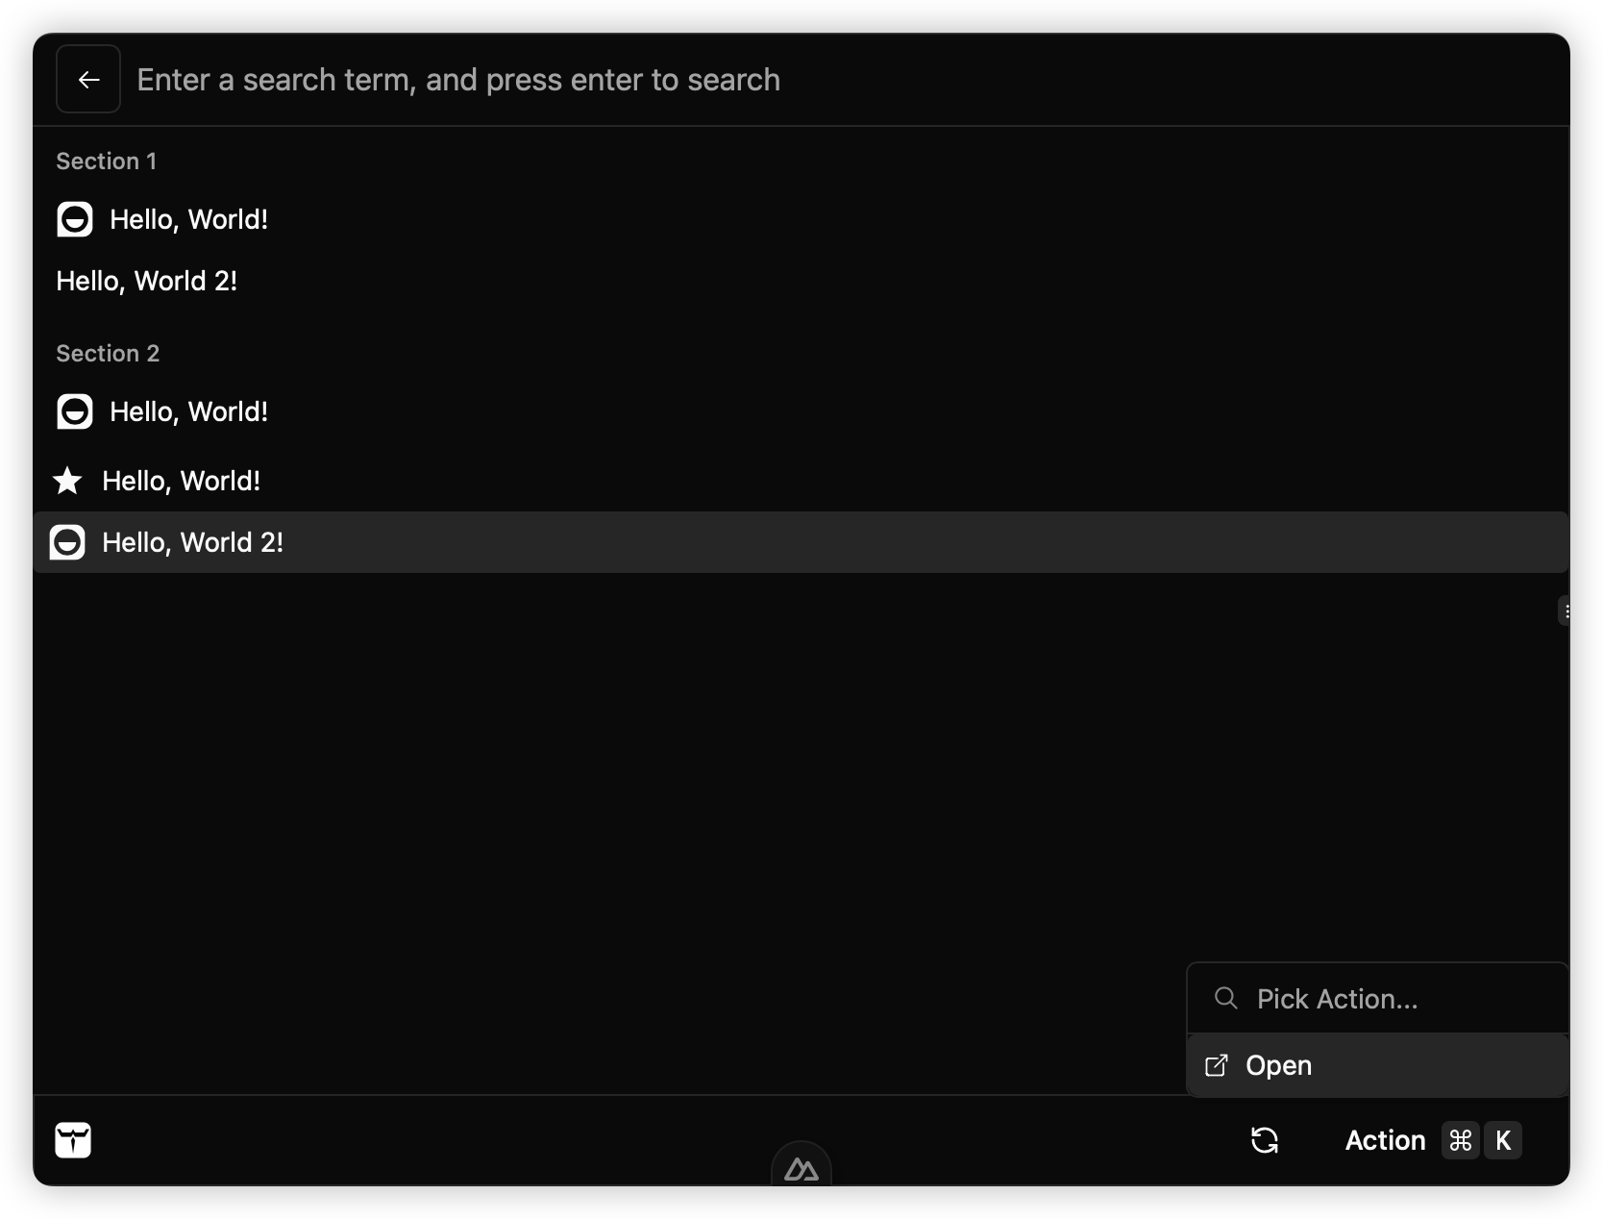Viewport: 1603px width, 1219px height.
Task: Click the K shortcut key badge
Action: coord(1503,1140)
